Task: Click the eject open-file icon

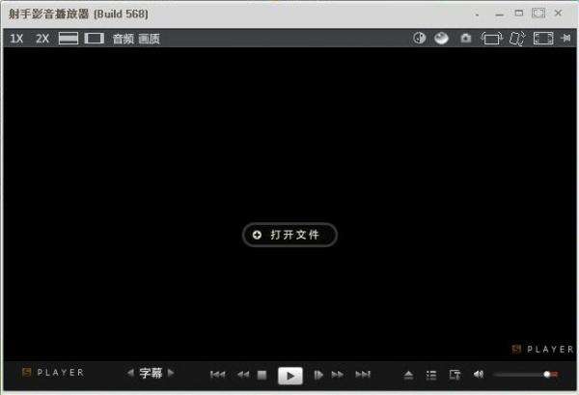Action: (x=408, y=376)
